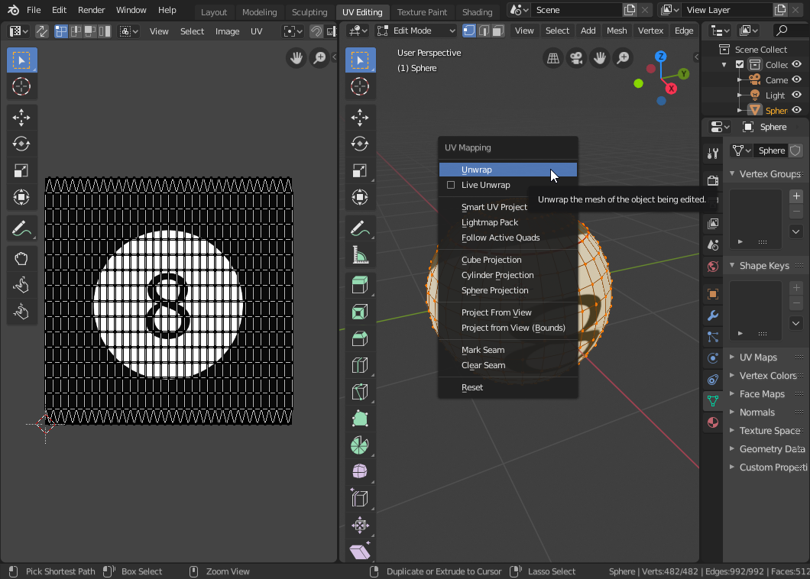The width and height of the screenshot is (810, 579).
Task: Select the Annotate tool in UV editor
Action: tap(21, 228)
